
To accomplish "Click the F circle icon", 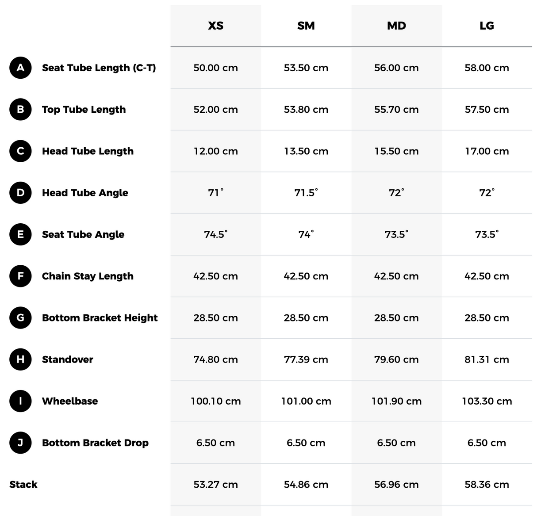I will 20,276.
